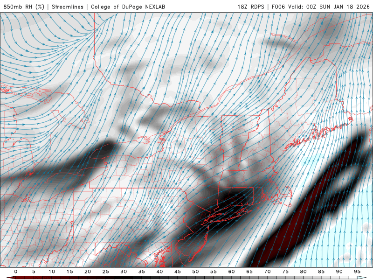Select the "90" value on the color scale
373x280 pixels.
[339, 272]
